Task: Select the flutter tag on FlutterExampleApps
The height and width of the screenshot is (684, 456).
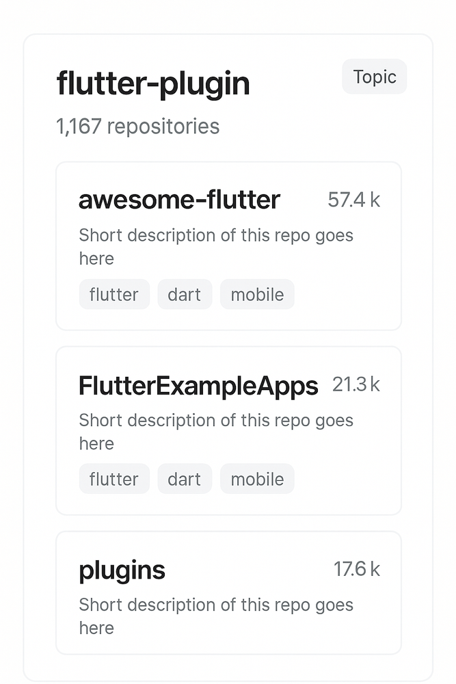Action: tap(114, 479)
